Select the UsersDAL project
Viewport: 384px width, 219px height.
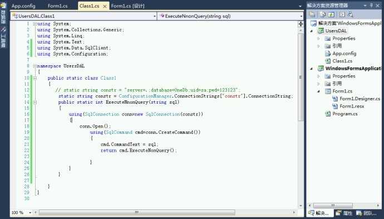336,31
